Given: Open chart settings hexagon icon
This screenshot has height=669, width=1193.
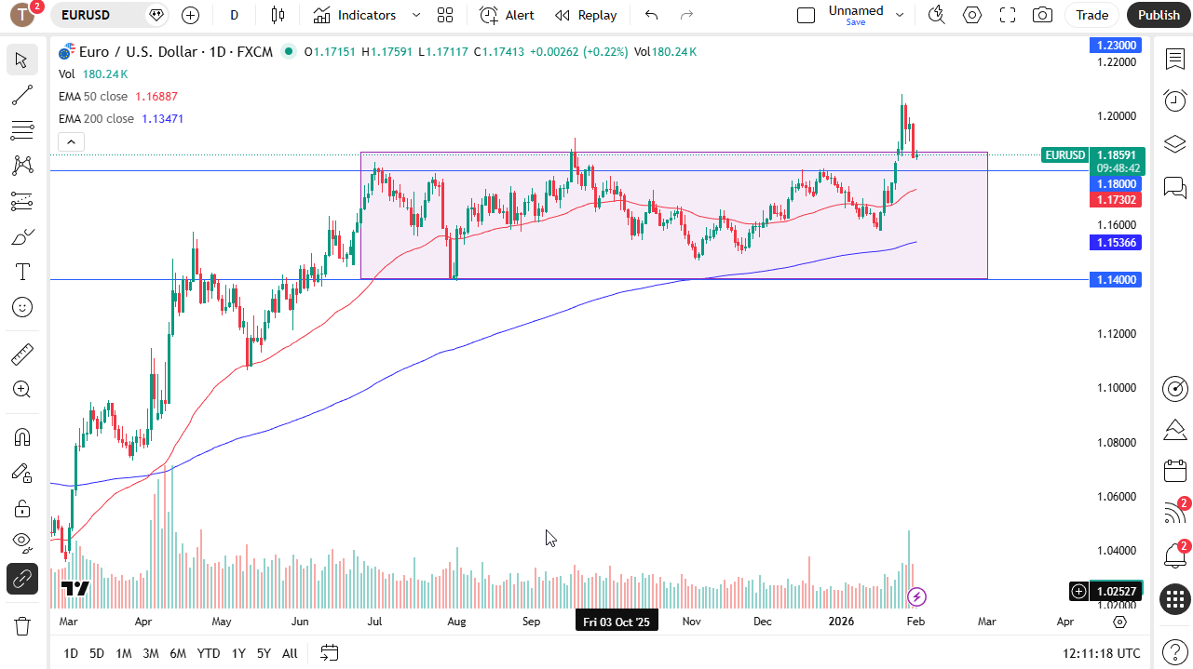Looking at the screenshot, I should [x=972, y=15].
